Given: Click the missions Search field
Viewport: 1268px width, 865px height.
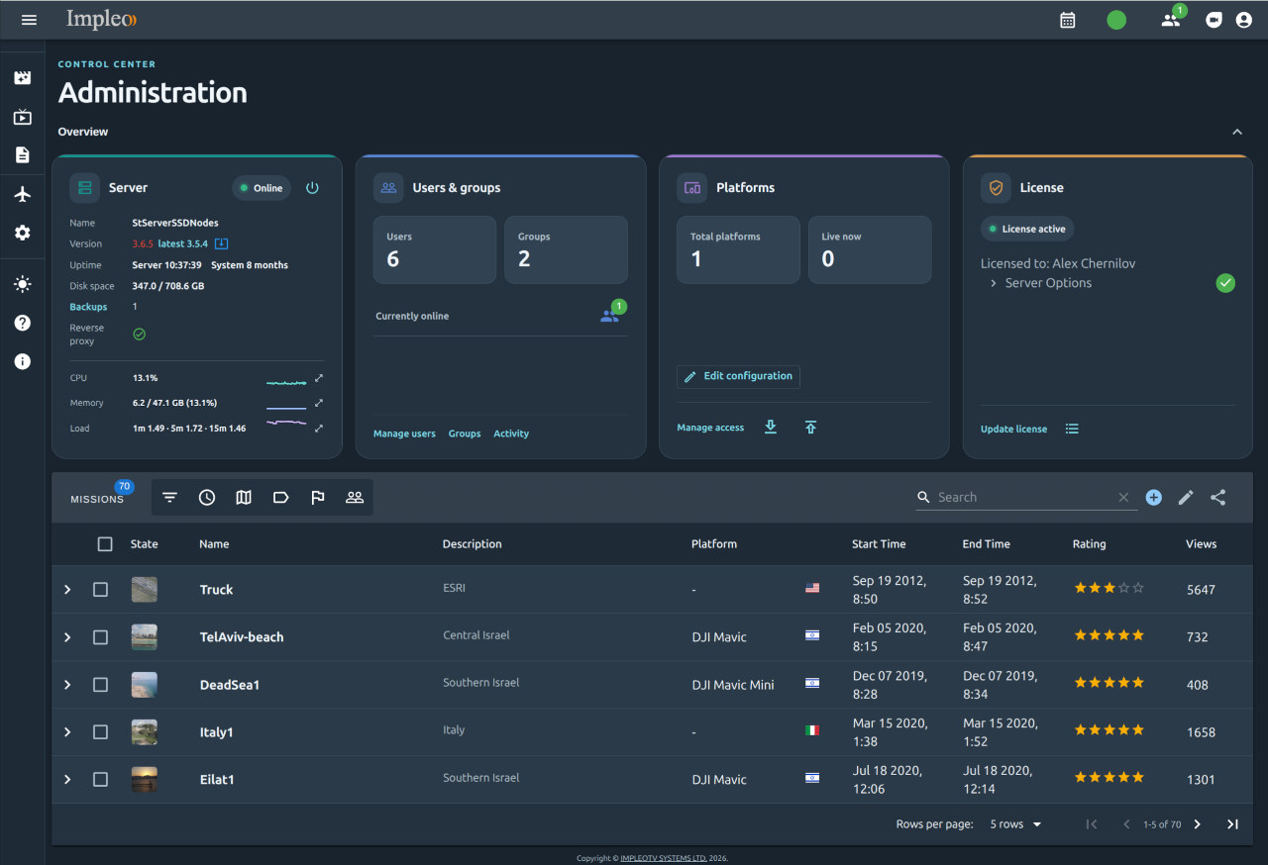Looking at the screenshot, I should (x=1024, y=498).
